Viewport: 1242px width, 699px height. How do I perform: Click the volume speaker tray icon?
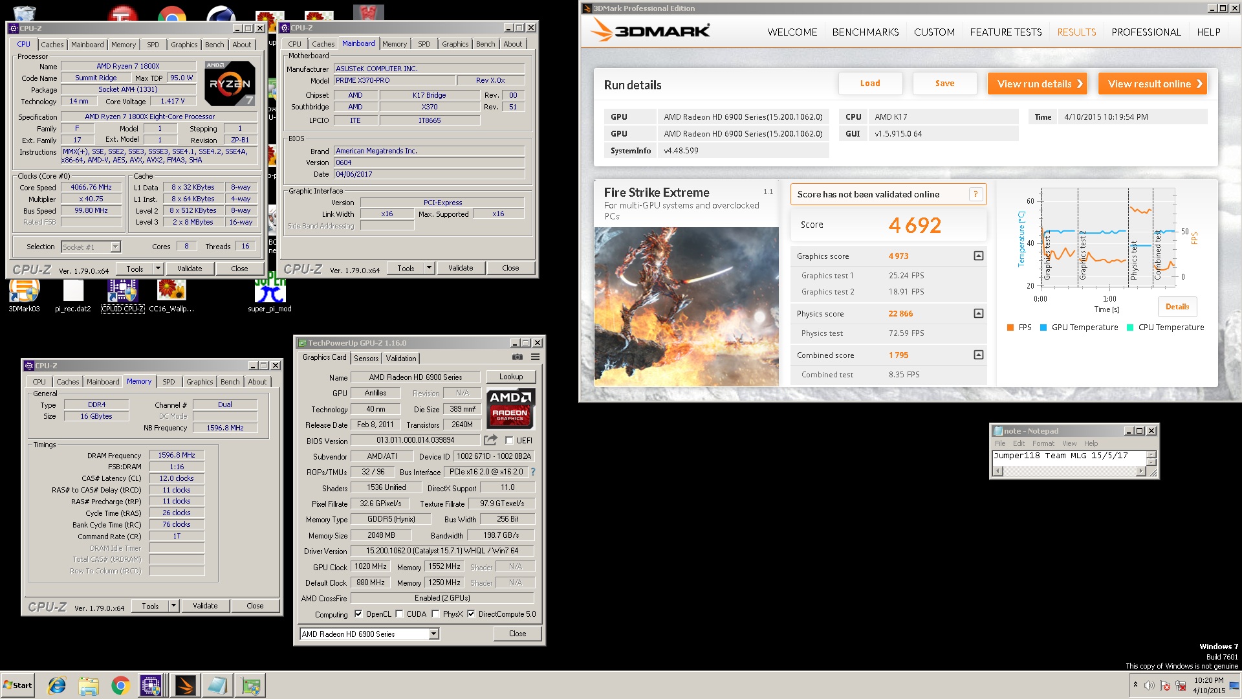pos(1149,685)
